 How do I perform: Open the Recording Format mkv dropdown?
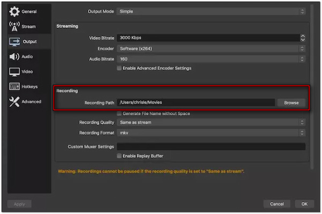click(211, 133)
